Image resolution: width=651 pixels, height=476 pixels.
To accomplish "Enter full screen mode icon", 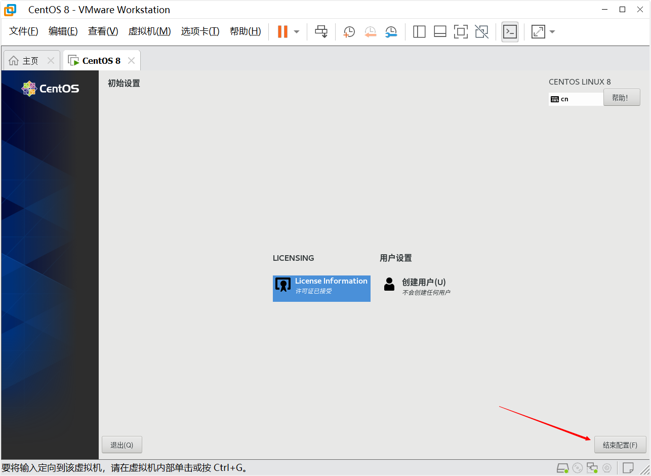I will point(461,31).
